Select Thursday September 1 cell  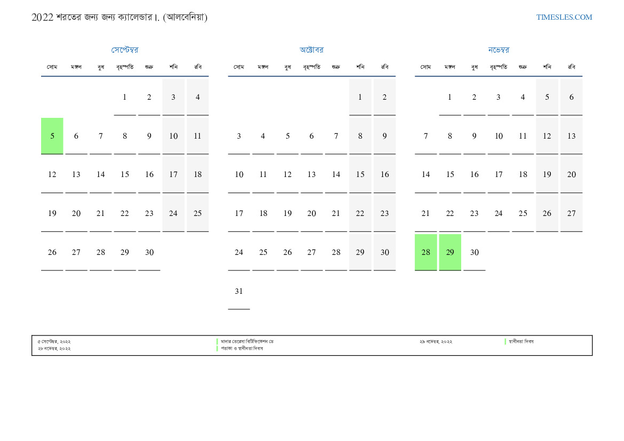124,97
